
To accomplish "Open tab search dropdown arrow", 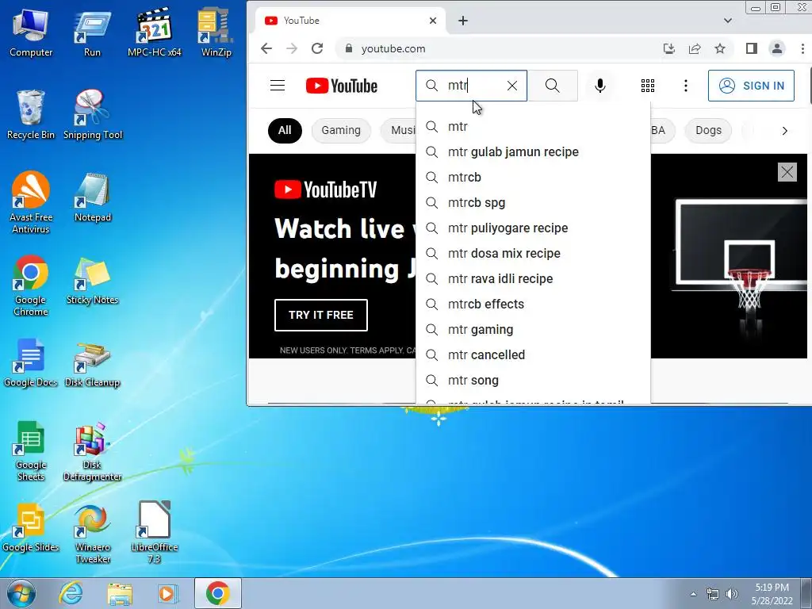I will coord(728,21).
